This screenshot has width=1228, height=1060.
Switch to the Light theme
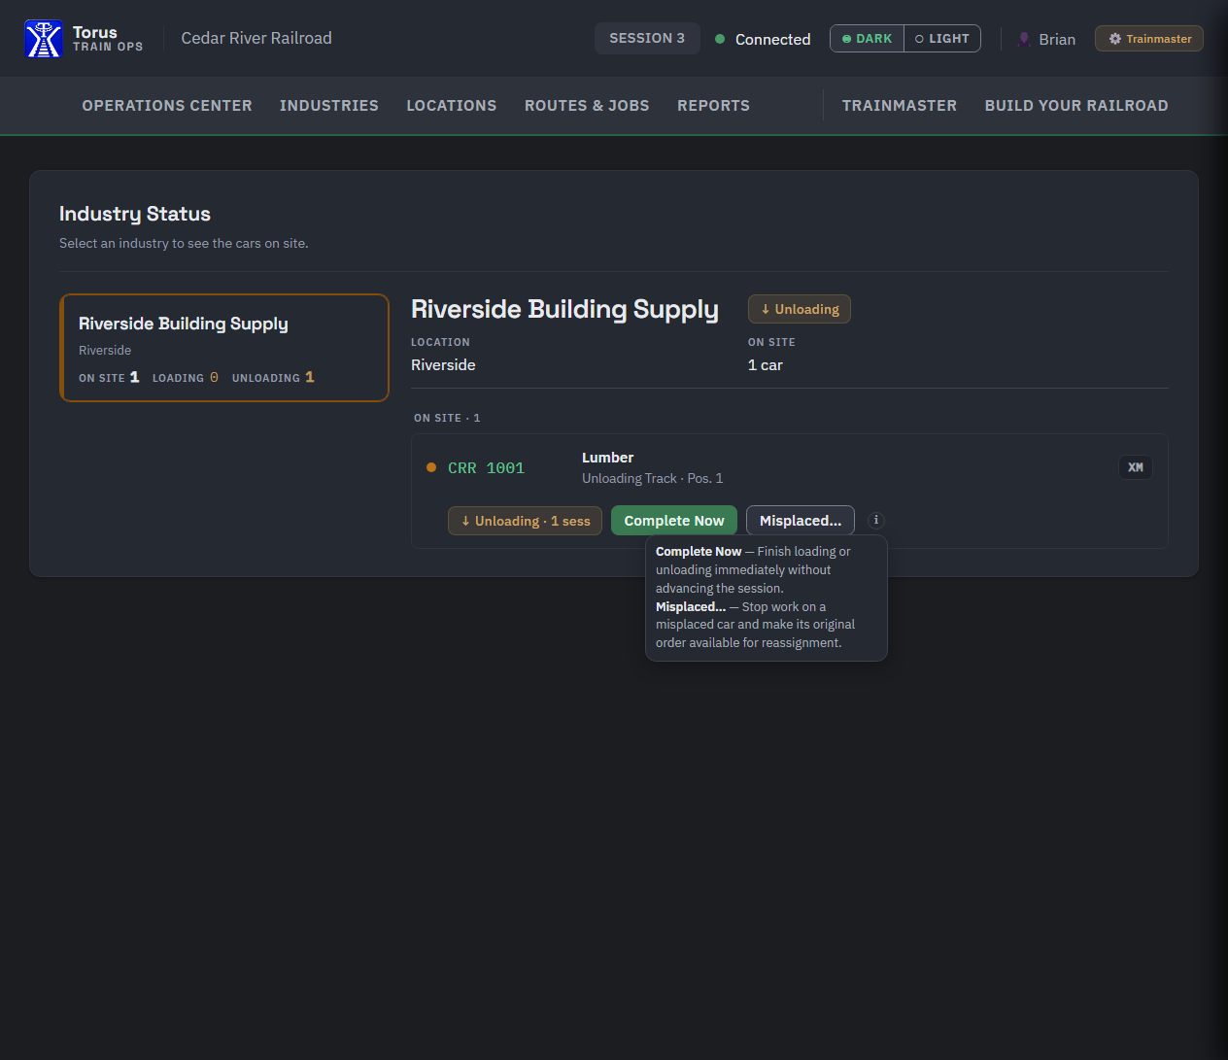tap(942, 39)
